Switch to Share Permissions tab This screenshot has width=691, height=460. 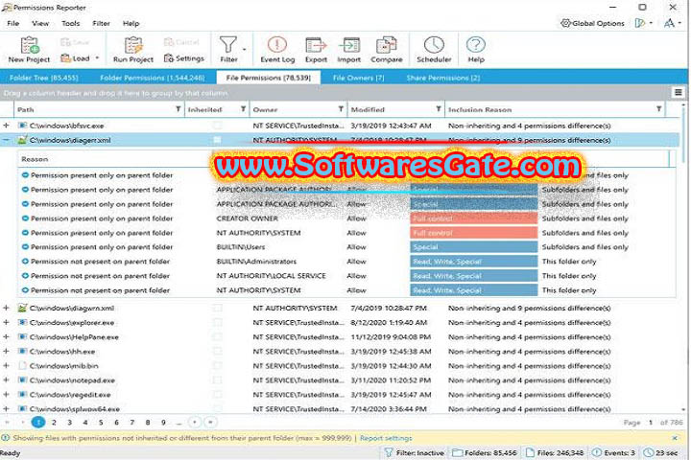443,78
